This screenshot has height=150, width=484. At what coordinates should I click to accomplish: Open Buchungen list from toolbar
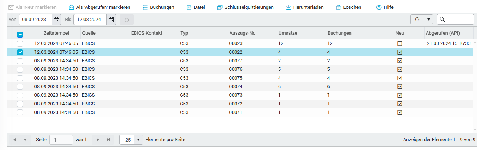click(145, 7)
